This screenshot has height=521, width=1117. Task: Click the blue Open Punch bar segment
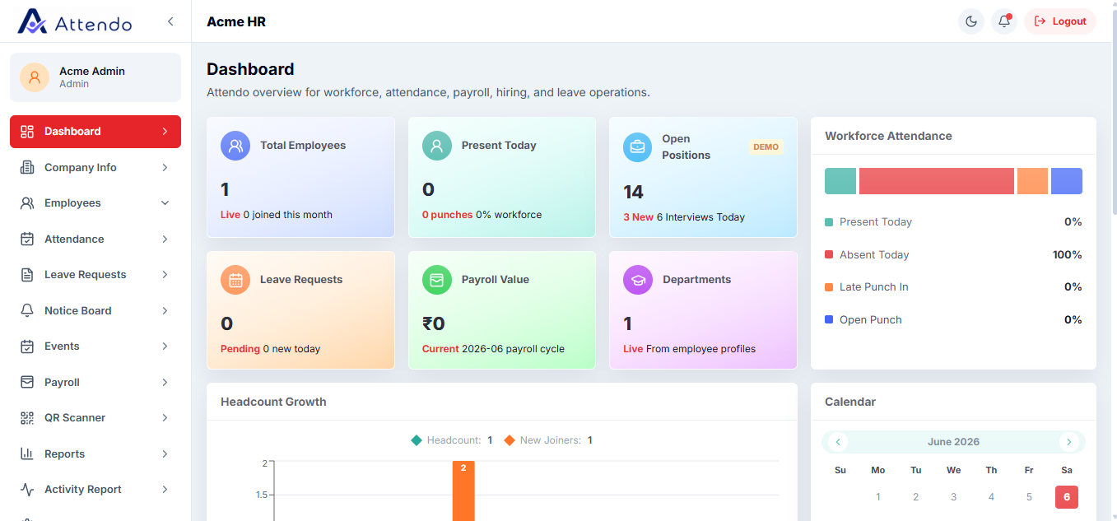click(x=1067, y=181)
